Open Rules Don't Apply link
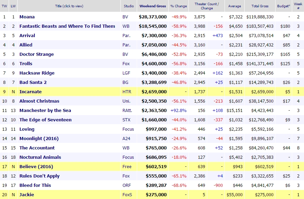 (x=39, y=176)
